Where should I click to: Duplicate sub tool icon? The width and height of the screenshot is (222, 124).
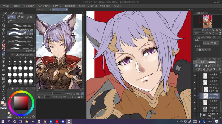click(31, 51)
